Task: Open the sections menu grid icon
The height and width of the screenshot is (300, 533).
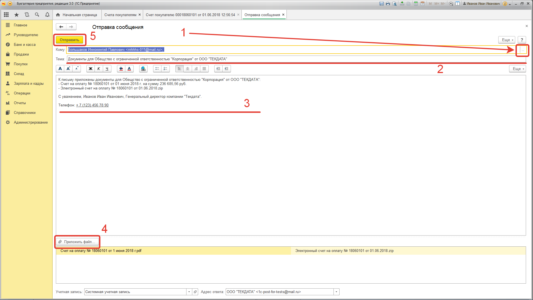Action: (6, 15)
